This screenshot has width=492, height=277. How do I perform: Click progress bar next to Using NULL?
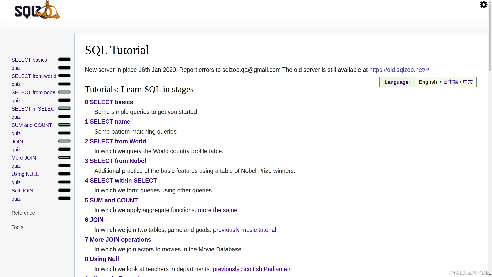(x=64, y=174)
